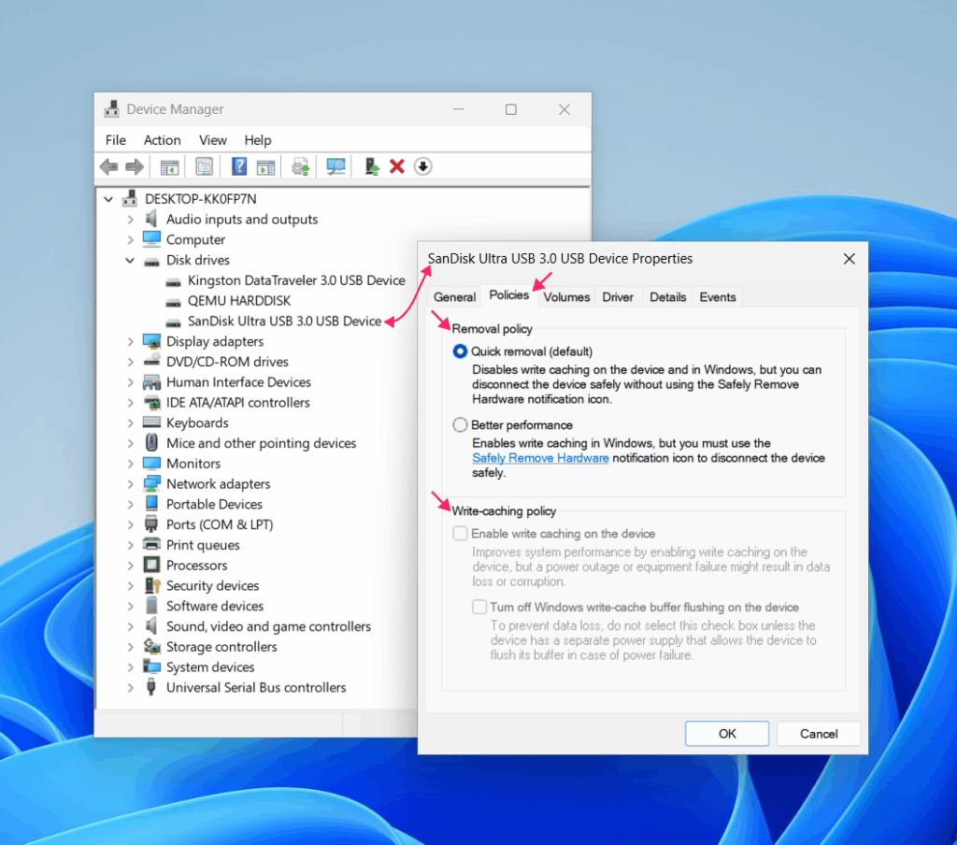
Task: Maximize the Device Manager window
Action: pos(511,109)
